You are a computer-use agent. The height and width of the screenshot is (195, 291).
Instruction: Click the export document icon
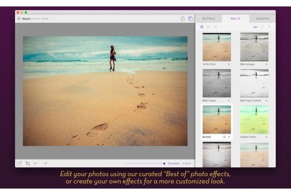point(183,19)
